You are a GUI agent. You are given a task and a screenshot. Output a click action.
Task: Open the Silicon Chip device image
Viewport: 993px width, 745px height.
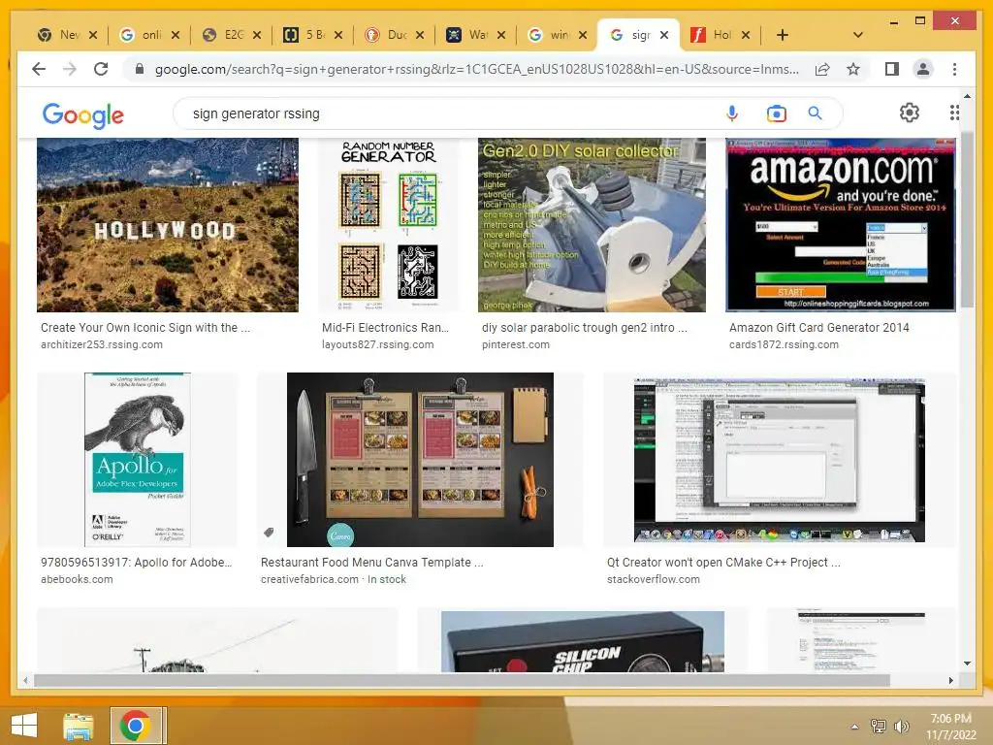(583, 641)
